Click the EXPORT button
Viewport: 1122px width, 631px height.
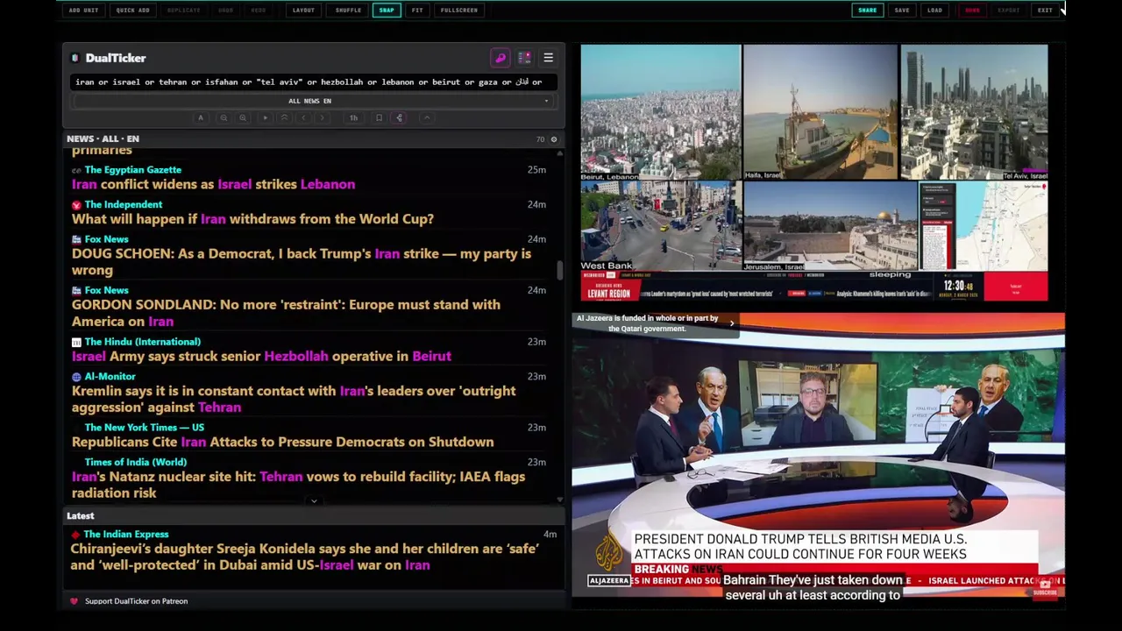1009,10
